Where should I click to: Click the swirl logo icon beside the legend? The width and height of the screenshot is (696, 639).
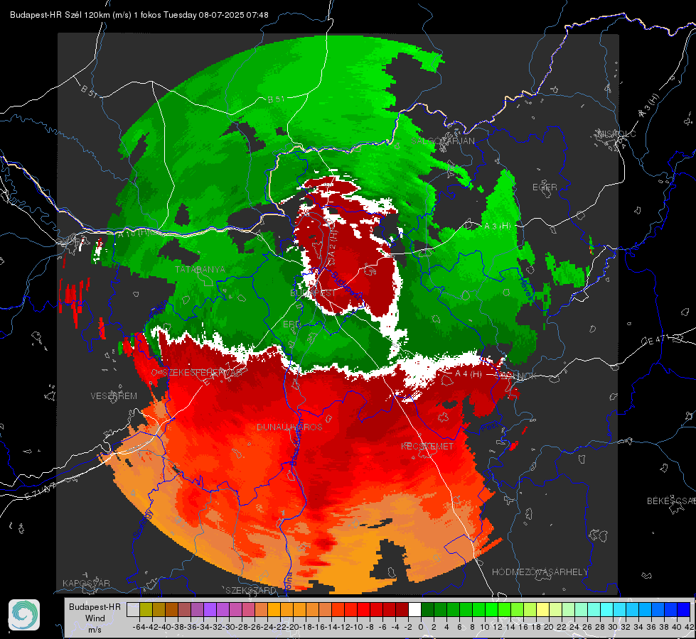pyautogui.click(x=24, y=615)
